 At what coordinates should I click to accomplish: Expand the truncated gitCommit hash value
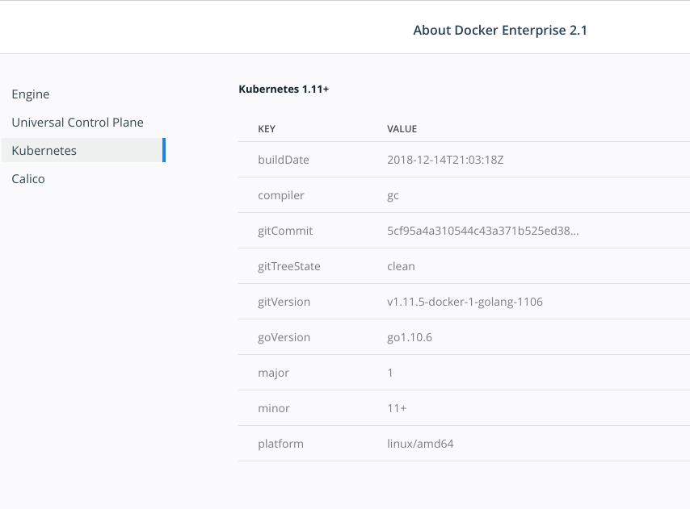(x=486, y=231)
